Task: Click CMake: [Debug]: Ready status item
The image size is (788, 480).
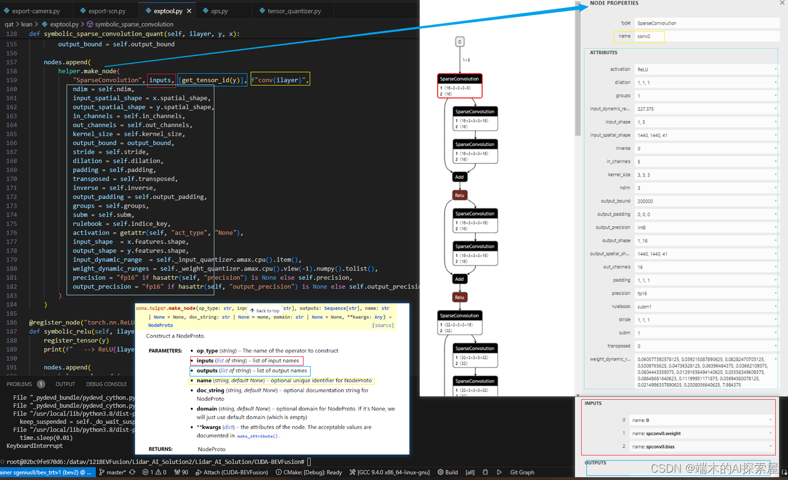Action: coord(308,473)
